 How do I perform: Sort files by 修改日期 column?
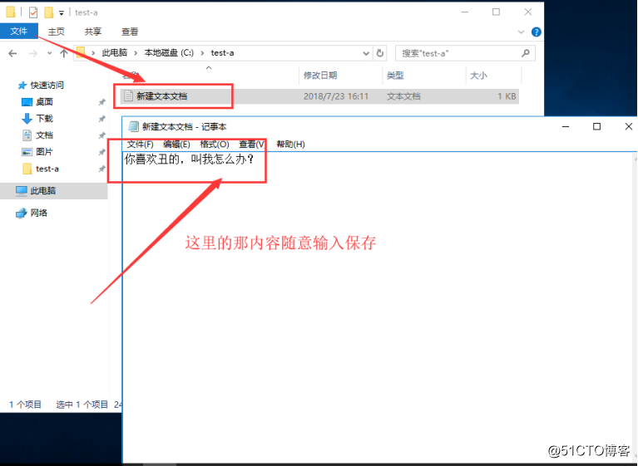point(320,75)
